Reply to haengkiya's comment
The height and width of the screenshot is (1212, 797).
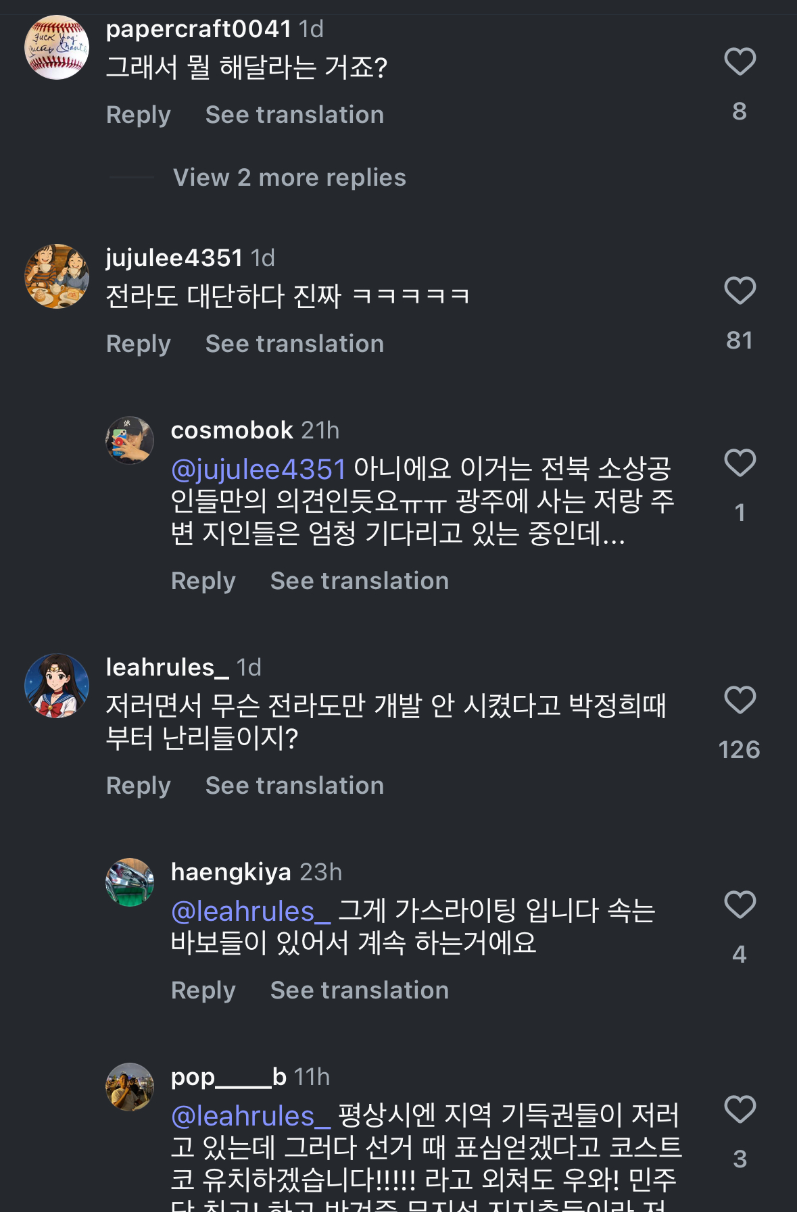pyautogui.click(x=203, y=990)
